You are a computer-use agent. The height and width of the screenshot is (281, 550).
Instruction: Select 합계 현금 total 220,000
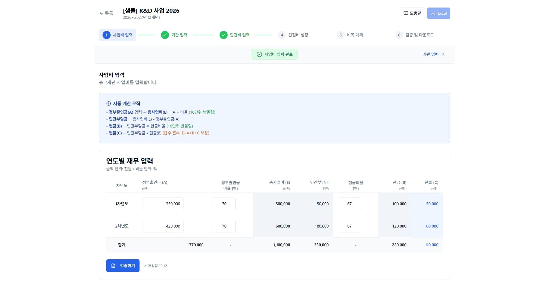pos(399,245)
